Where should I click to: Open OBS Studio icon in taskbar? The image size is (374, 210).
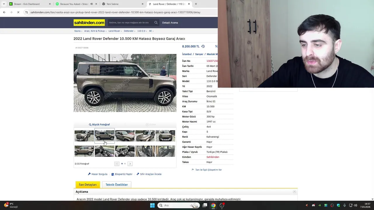[x=222, y=205]
